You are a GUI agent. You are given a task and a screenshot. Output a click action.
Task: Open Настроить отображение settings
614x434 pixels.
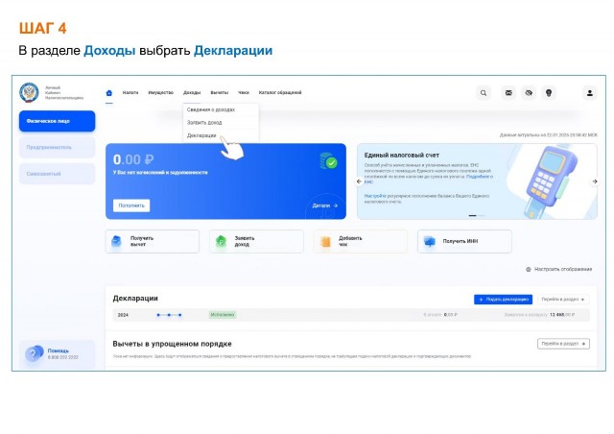tap(558, 270)
